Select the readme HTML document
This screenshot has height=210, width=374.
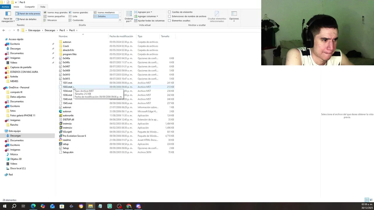click(67, 140)
